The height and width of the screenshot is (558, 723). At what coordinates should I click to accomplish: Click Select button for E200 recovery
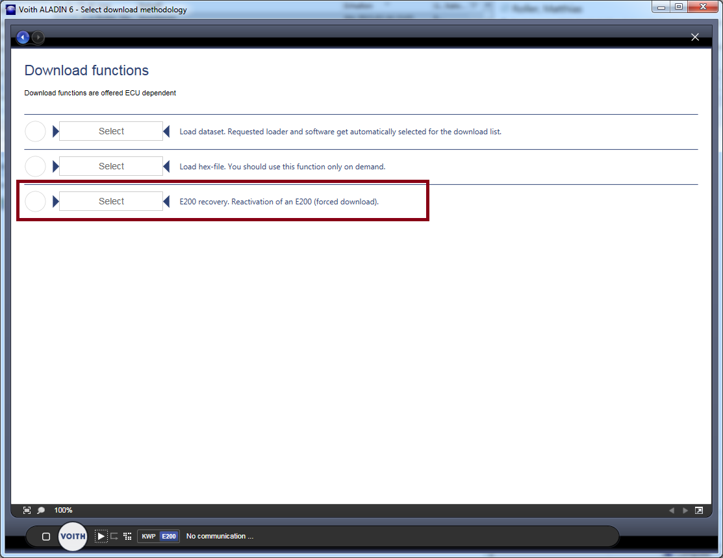[x=111, y=201]
